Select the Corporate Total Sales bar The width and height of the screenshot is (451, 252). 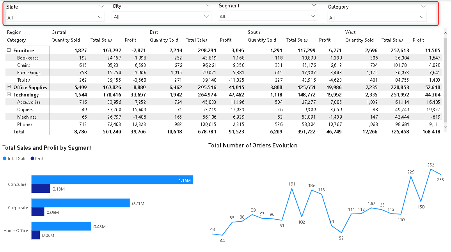tap(80, 203)
